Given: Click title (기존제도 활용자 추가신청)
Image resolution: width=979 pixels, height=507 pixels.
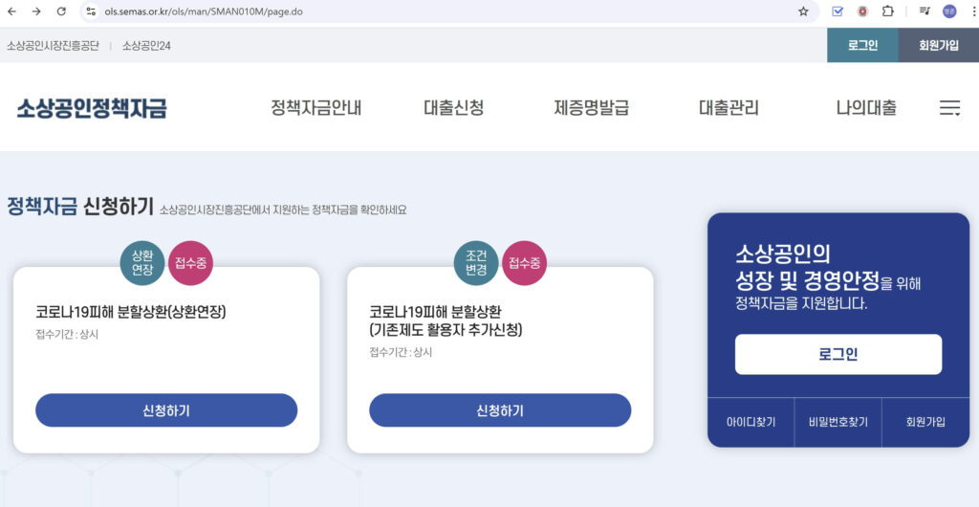Looking at the screenshot, I should tap(446, 329).
